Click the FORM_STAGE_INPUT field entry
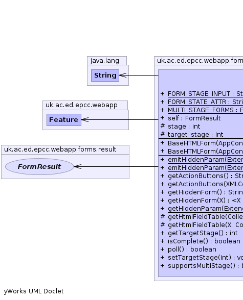The height and width of the screenshot is (300, 243). click(x=202, y=94)
